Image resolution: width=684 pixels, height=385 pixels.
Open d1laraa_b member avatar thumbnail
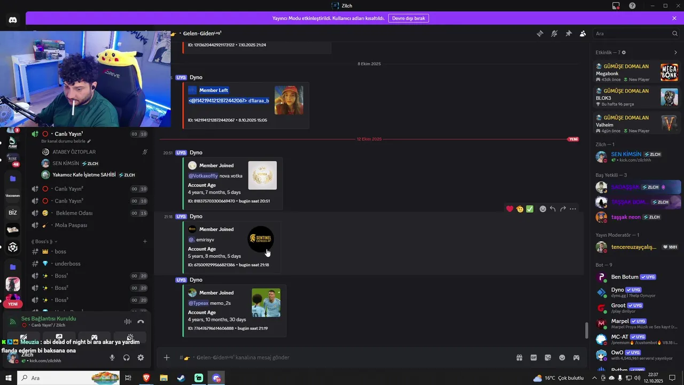click(x=289, y=100)
